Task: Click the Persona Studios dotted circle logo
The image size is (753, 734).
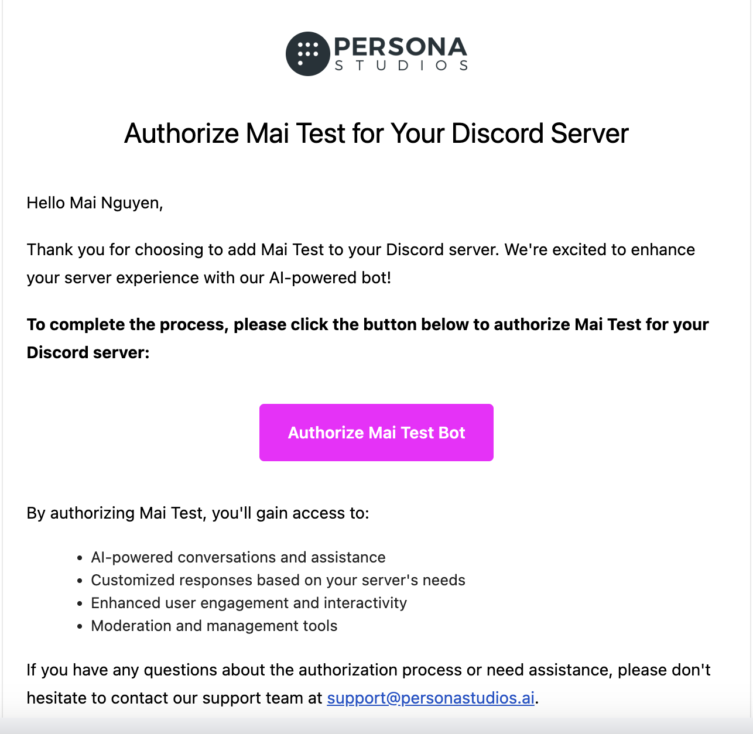Action: pos(307,54)
